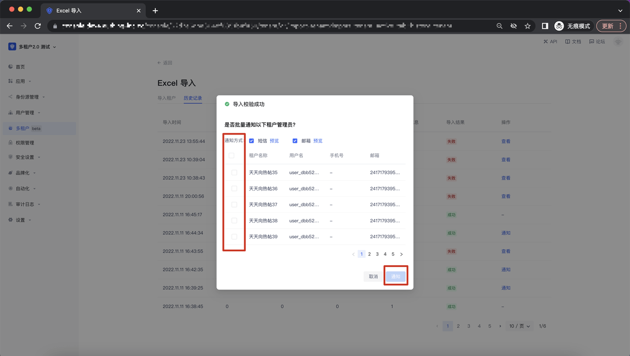The height and width of the screenshot is (356, 630).
Task: Open the API link icon in header
Action: coord(546,42)
